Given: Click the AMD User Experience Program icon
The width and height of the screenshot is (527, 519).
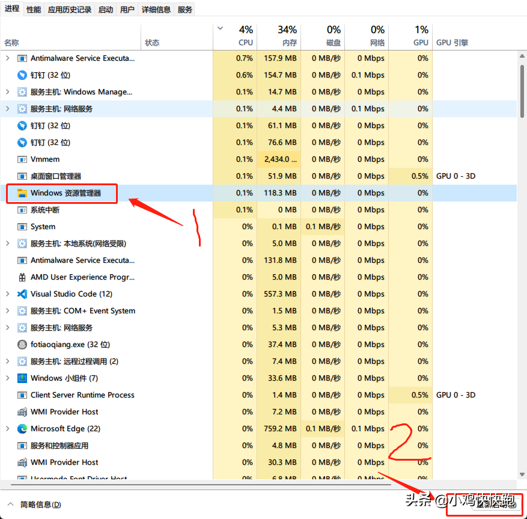Looking at the screenshot, I should [x=22, y=277].
